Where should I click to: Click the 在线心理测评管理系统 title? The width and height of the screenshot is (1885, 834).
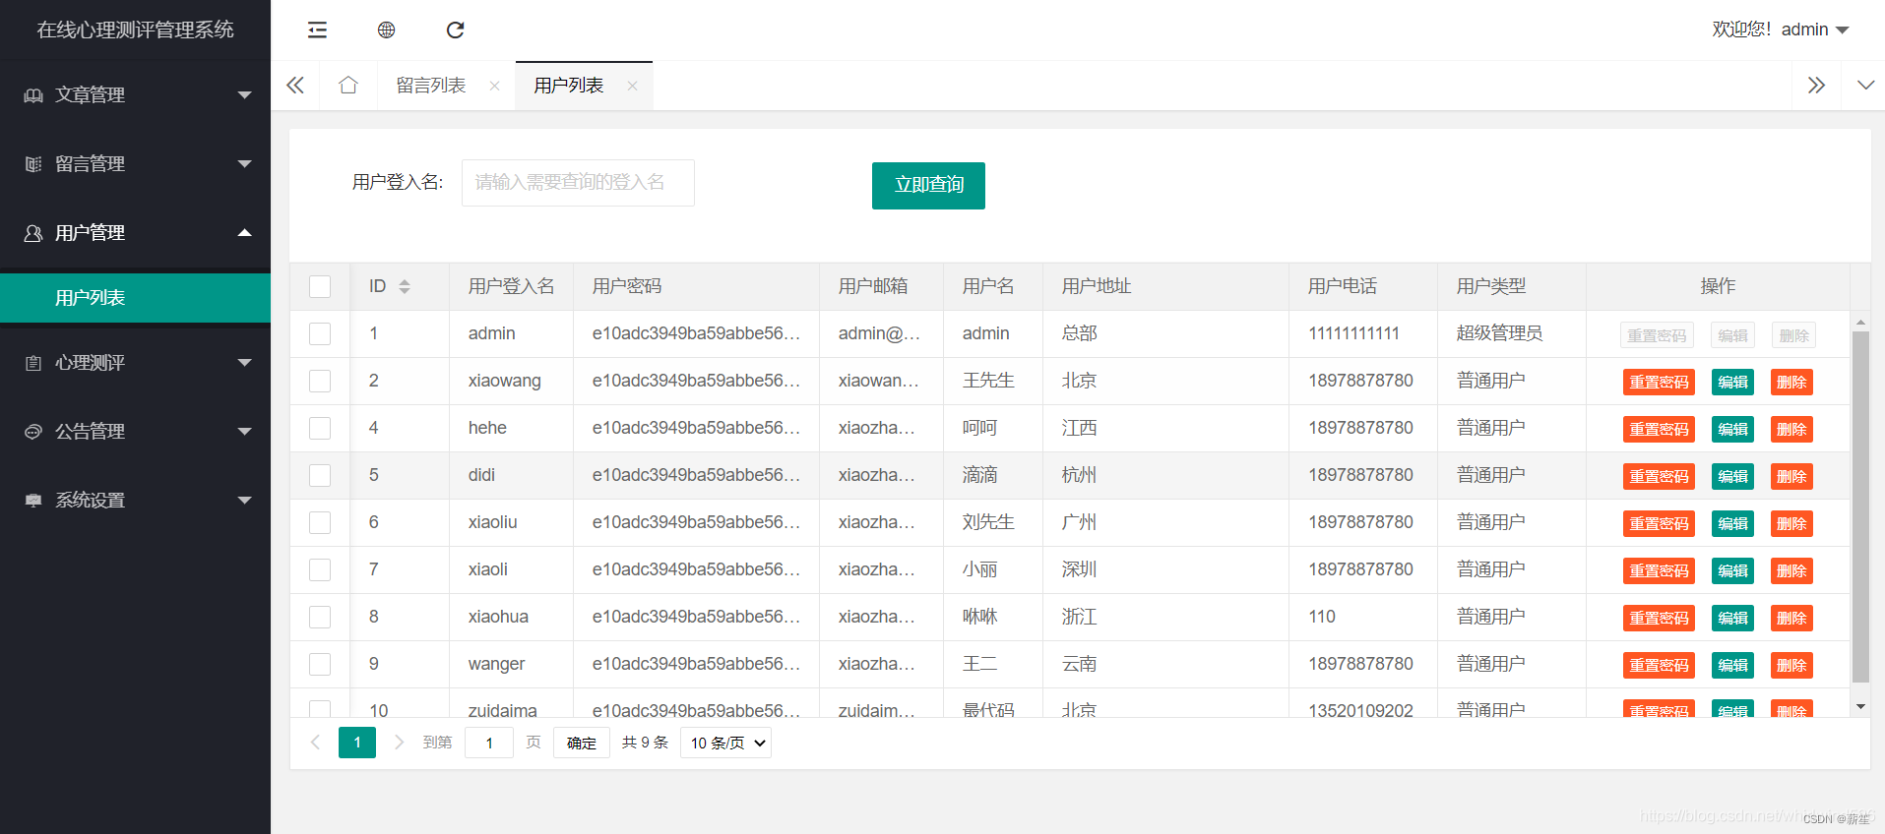[136, 30]
